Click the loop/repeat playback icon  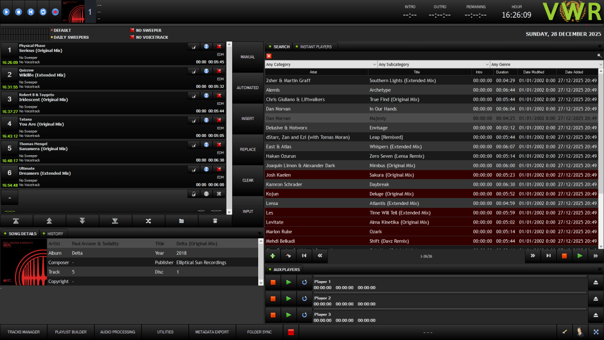[x=43, y=12]
